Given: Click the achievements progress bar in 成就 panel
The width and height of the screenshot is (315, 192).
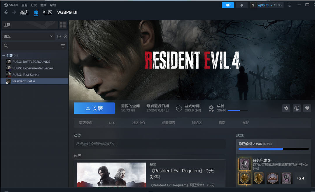Looking at the screenshot, I should click(273, 149).
